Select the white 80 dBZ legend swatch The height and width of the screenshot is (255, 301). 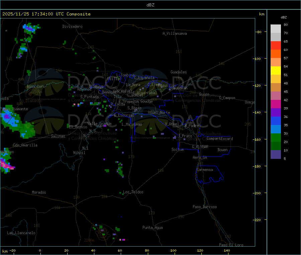(x=276, y=29)
